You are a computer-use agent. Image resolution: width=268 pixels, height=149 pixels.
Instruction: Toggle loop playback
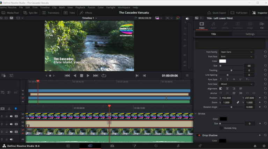tap(104, 75)
